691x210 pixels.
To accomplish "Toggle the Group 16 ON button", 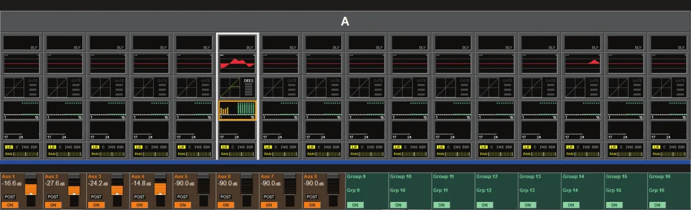I will point(657,205).
